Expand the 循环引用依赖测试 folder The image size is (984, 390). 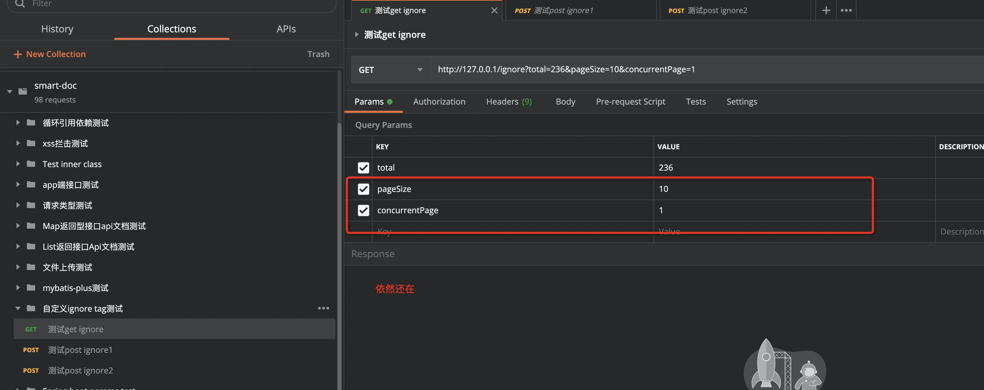tap(18, 122)
